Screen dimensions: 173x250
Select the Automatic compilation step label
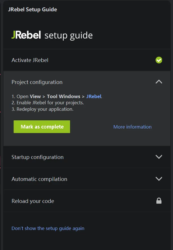pos(39,179)
